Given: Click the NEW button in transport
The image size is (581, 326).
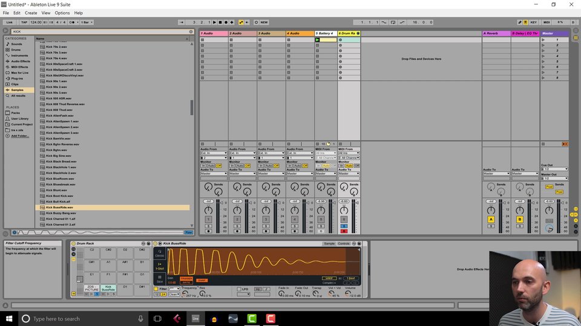Looking at the screenshot, I should [264, 22].
